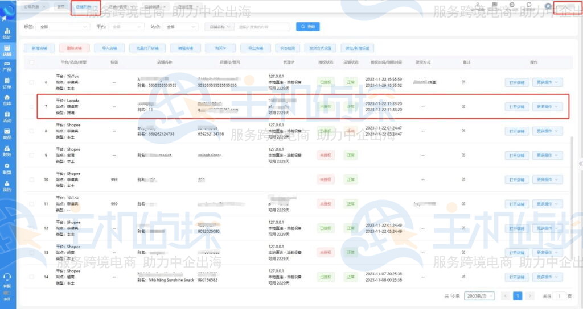The image size is (583, 309).
Task: Switch to the 首页 home tab
Action: [x=60, y=7]
